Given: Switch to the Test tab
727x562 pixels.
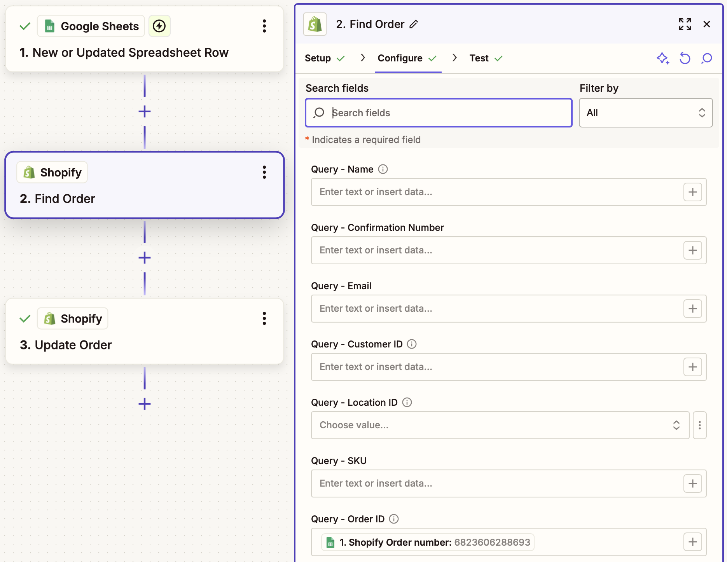Looking at the screenshot, I should 486,58.
